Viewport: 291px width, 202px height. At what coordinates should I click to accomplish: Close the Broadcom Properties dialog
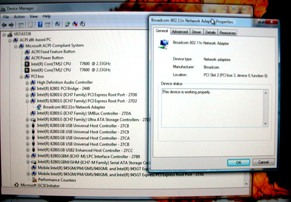click(272, 22)
